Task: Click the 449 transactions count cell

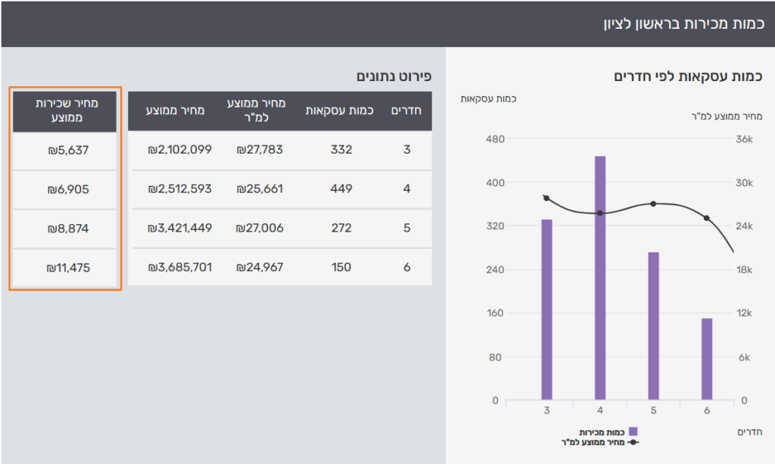Action: (341, 188)
